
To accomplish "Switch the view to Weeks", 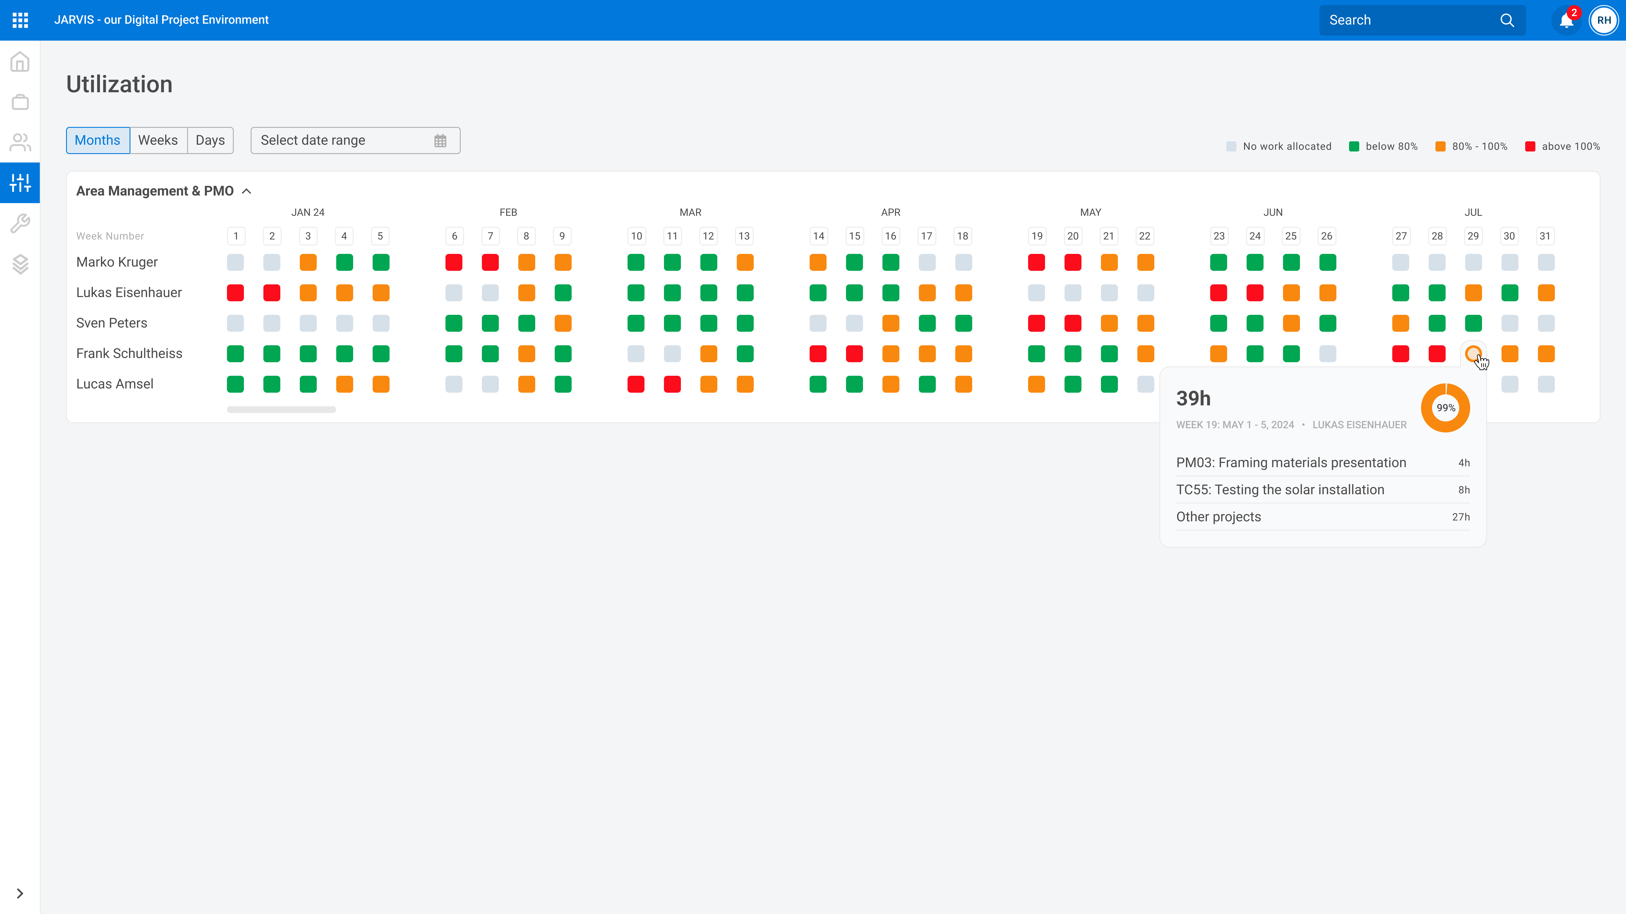I will point(158,140).
